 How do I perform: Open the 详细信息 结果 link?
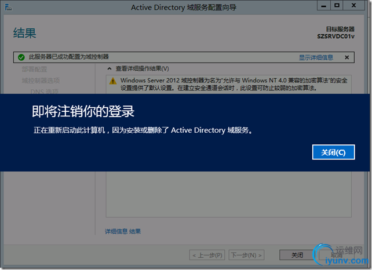tap(123, 231)
